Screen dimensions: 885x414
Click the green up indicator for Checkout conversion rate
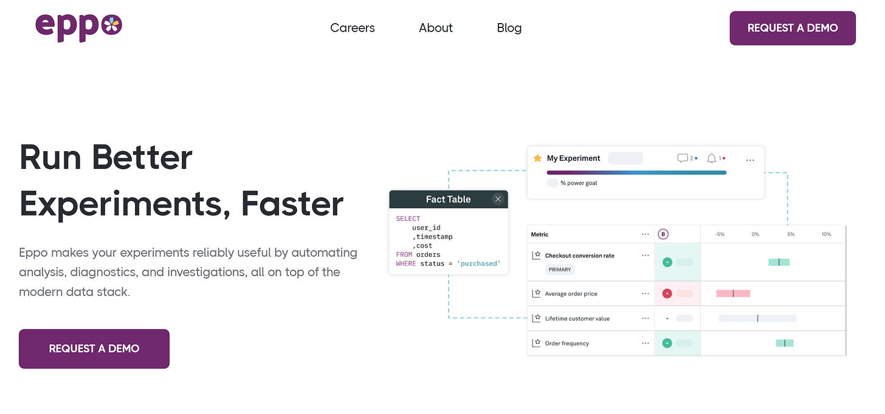point(667,262)
